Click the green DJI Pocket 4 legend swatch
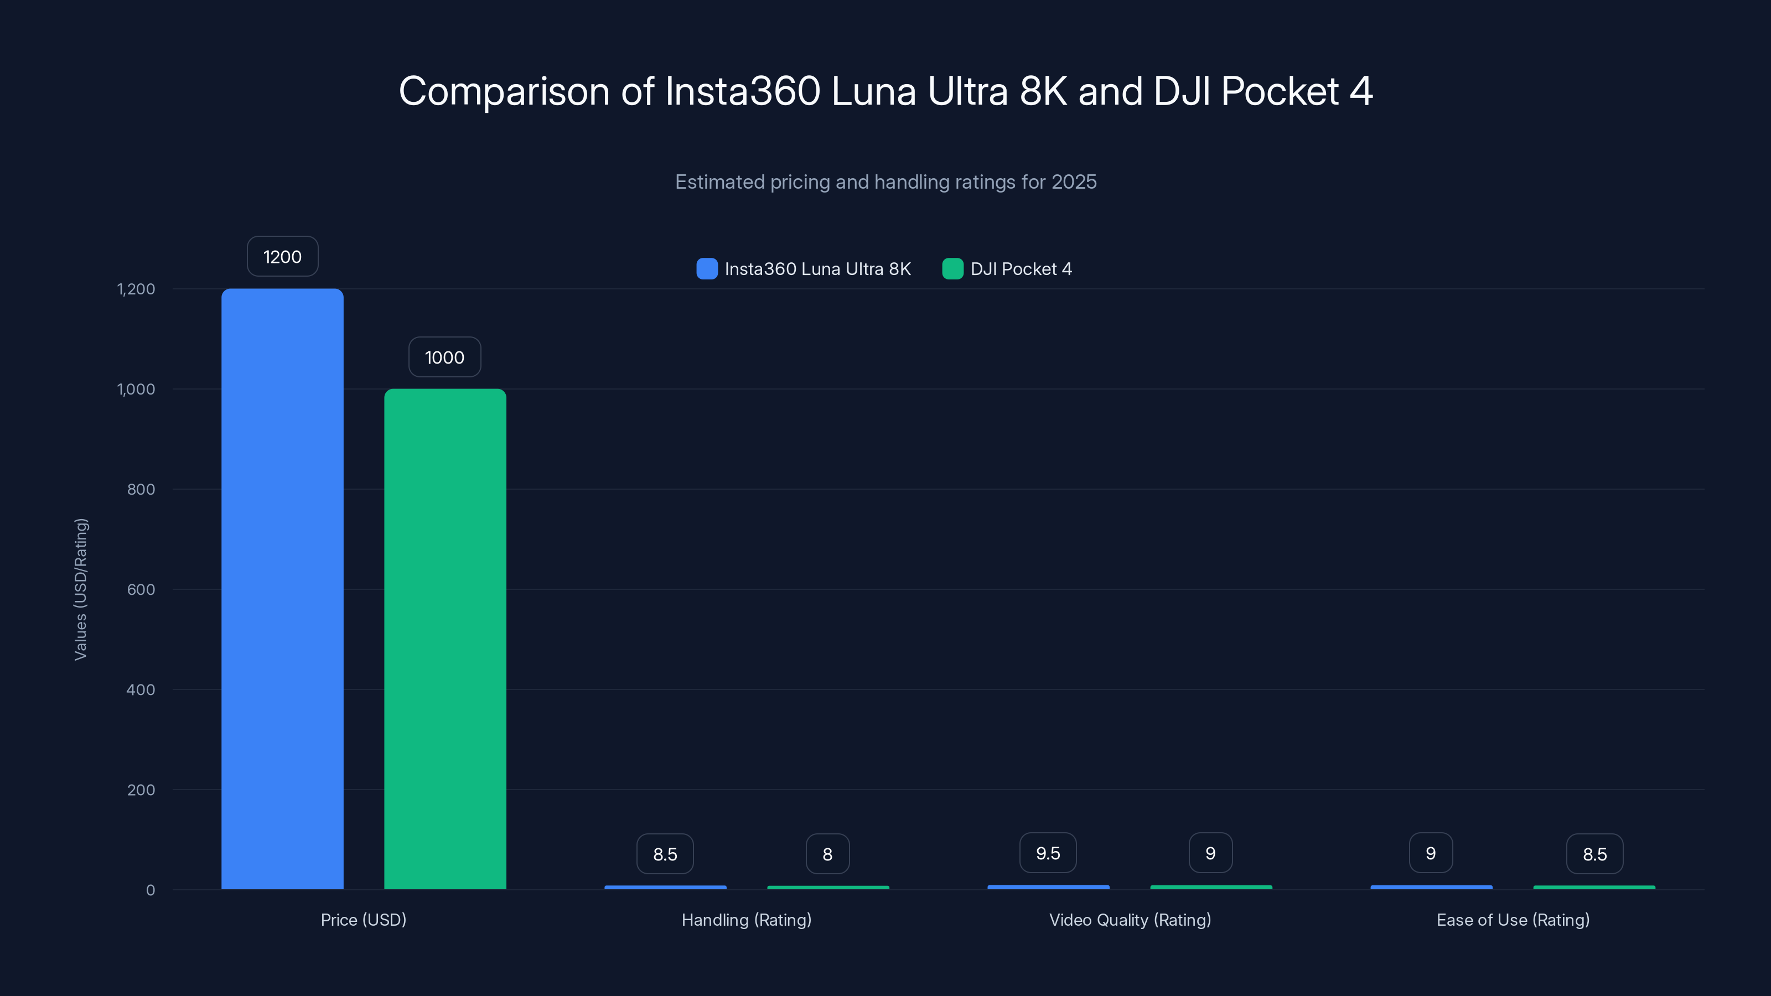The image size is (1771, 996). (952, 269)
